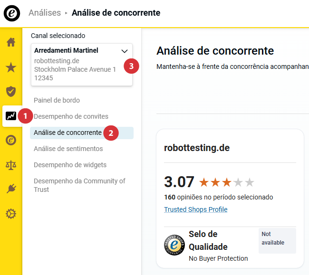Open Painel de bordo menu item
Image resolution: width=309 pixels, height=275 pixels.
[57, 100]
